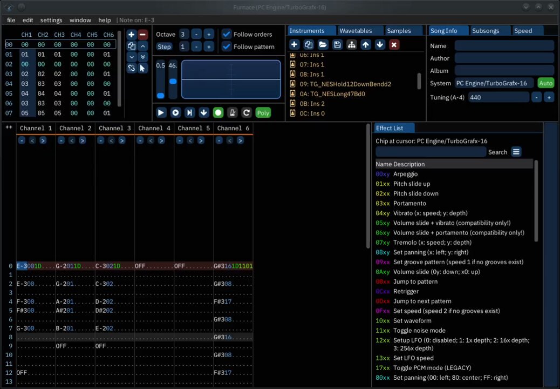The height and width of the screenshot is (389, 560).
Task: Remove order row with red minus button
Action: (142, 35)
